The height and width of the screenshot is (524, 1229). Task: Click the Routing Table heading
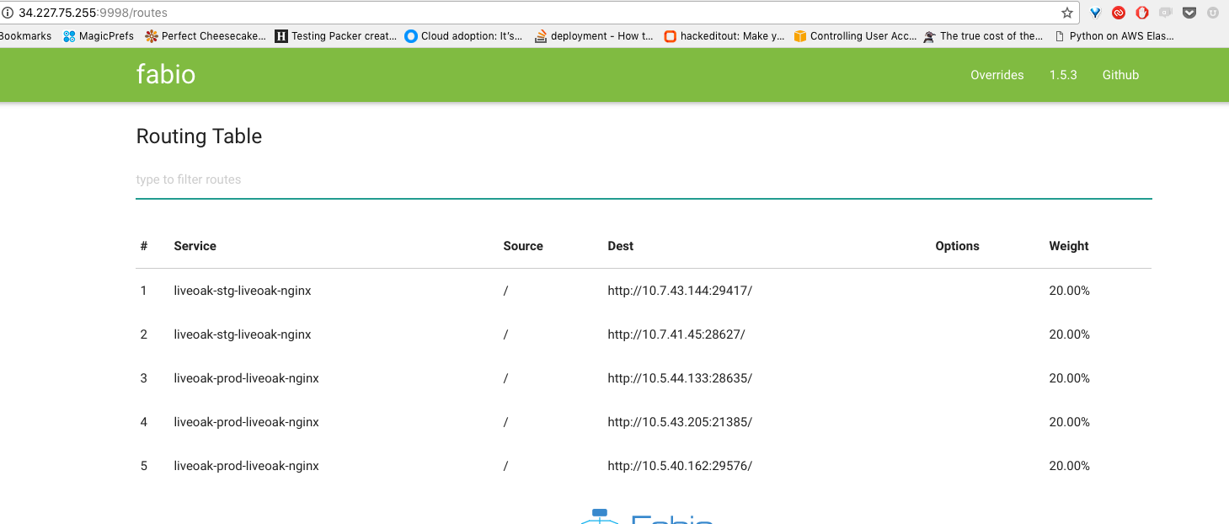(x=199, y=136)
